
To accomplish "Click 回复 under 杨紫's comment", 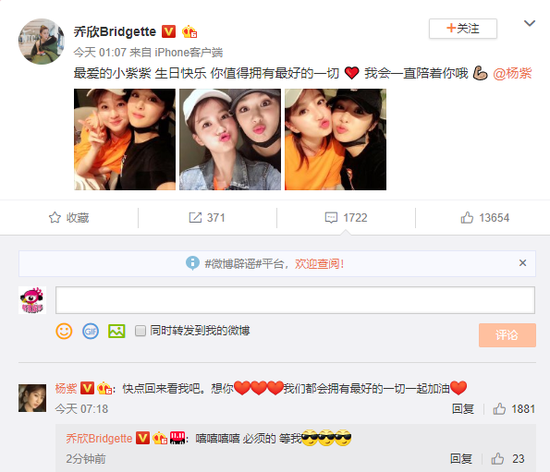I will 463,408.
